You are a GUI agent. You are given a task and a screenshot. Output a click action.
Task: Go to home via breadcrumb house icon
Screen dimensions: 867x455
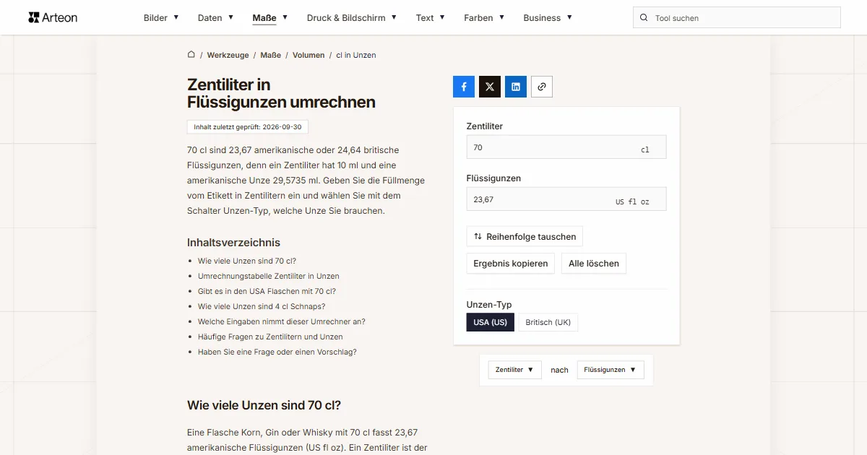click(191, 55)
